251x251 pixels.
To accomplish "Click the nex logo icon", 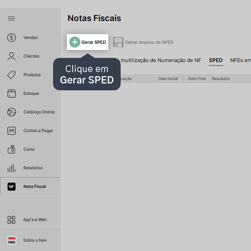I will click(12, 240).
